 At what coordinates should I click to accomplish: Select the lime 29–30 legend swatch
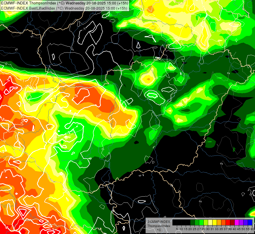[206, 222]
